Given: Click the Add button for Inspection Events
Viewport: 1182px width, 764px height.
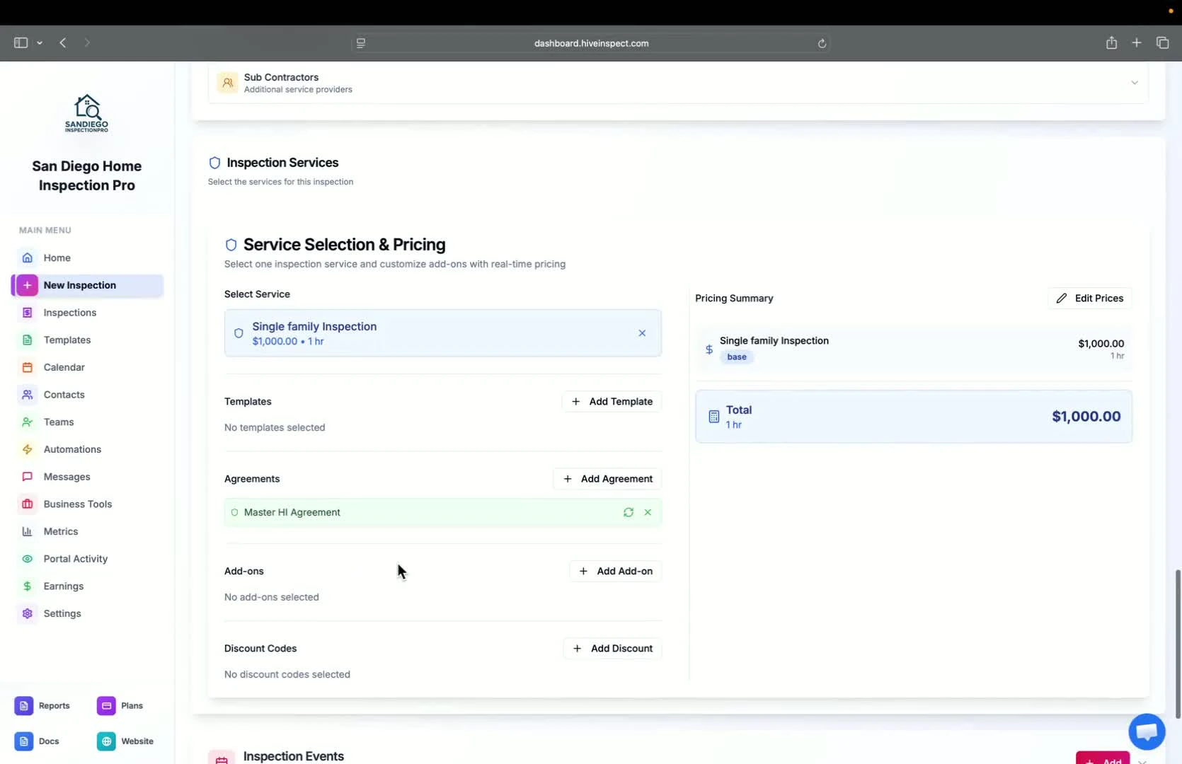Looking at the screenshot, I should pyautogui.click(x=1103, y=759).
